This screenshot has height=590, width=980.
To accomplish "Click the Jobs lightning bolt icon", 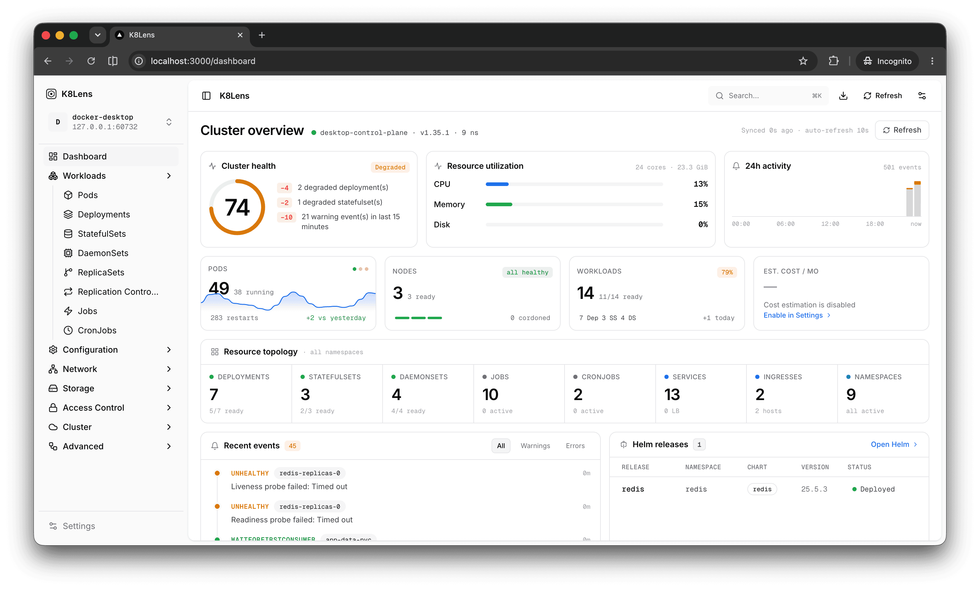I will (68, 311).
